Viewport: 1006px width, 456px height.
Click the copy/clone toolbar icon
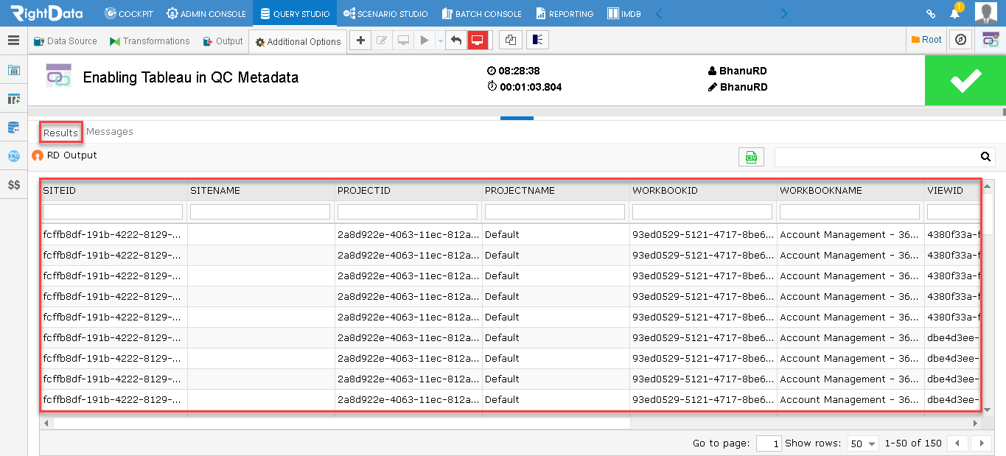[510, 41]
